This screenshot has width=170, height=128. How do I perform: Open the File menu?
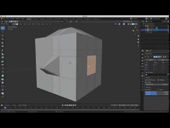point(4,19)
